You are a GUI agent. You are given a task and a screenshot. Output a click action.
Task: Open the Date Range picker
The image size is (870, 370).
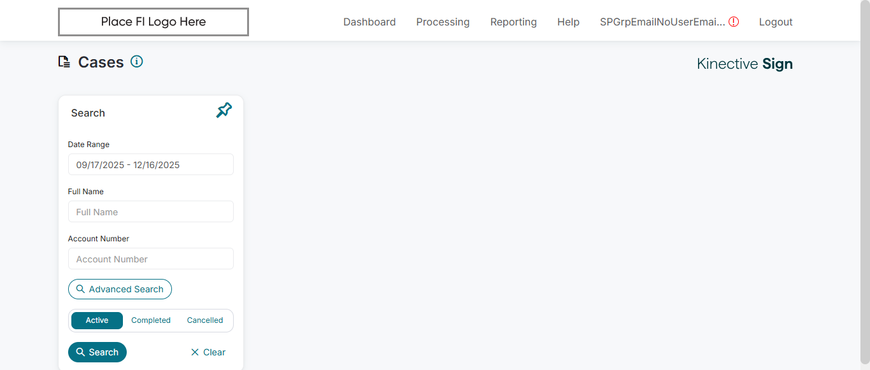150,164
